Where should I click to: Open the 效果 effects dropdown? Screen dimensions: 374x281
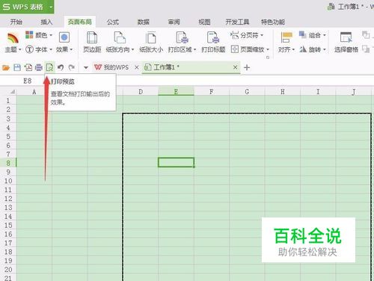[64, 43]
